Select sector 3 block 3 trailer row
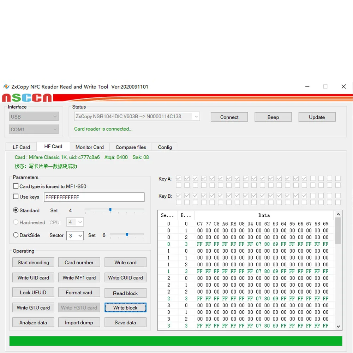The width and height of the screenshot is (353, 353). pos(246,325)
